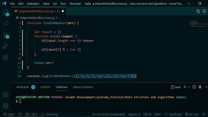Change indentation via Spaces: 4
The width and height of the screenshot is (208, 117).
pyautogui.click(x=134, y=114)
